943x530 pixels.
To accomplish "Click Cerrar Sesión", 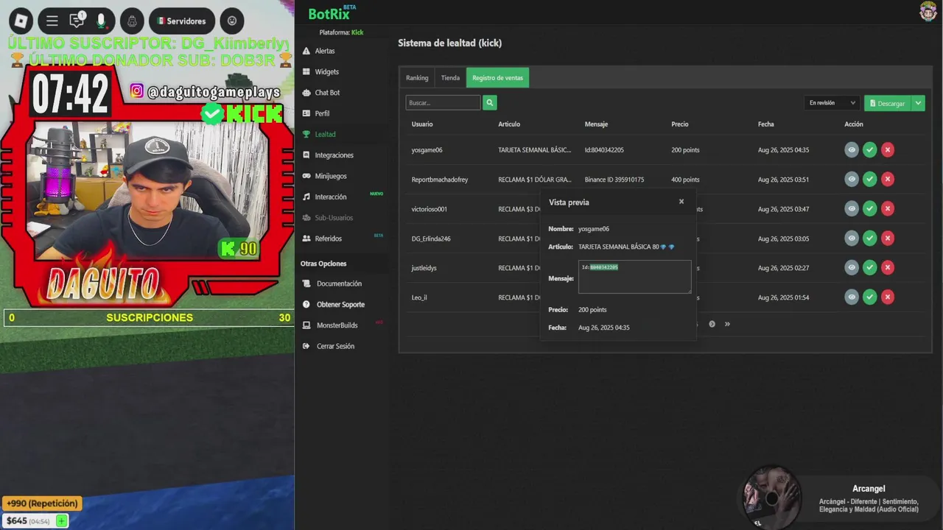I will [335, 346].
